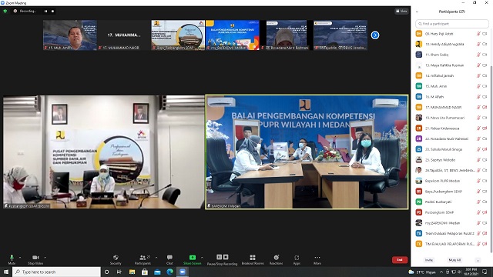Select participant Fadeli Kusharyati
The image size is (493, 277).
pos(451,202)
